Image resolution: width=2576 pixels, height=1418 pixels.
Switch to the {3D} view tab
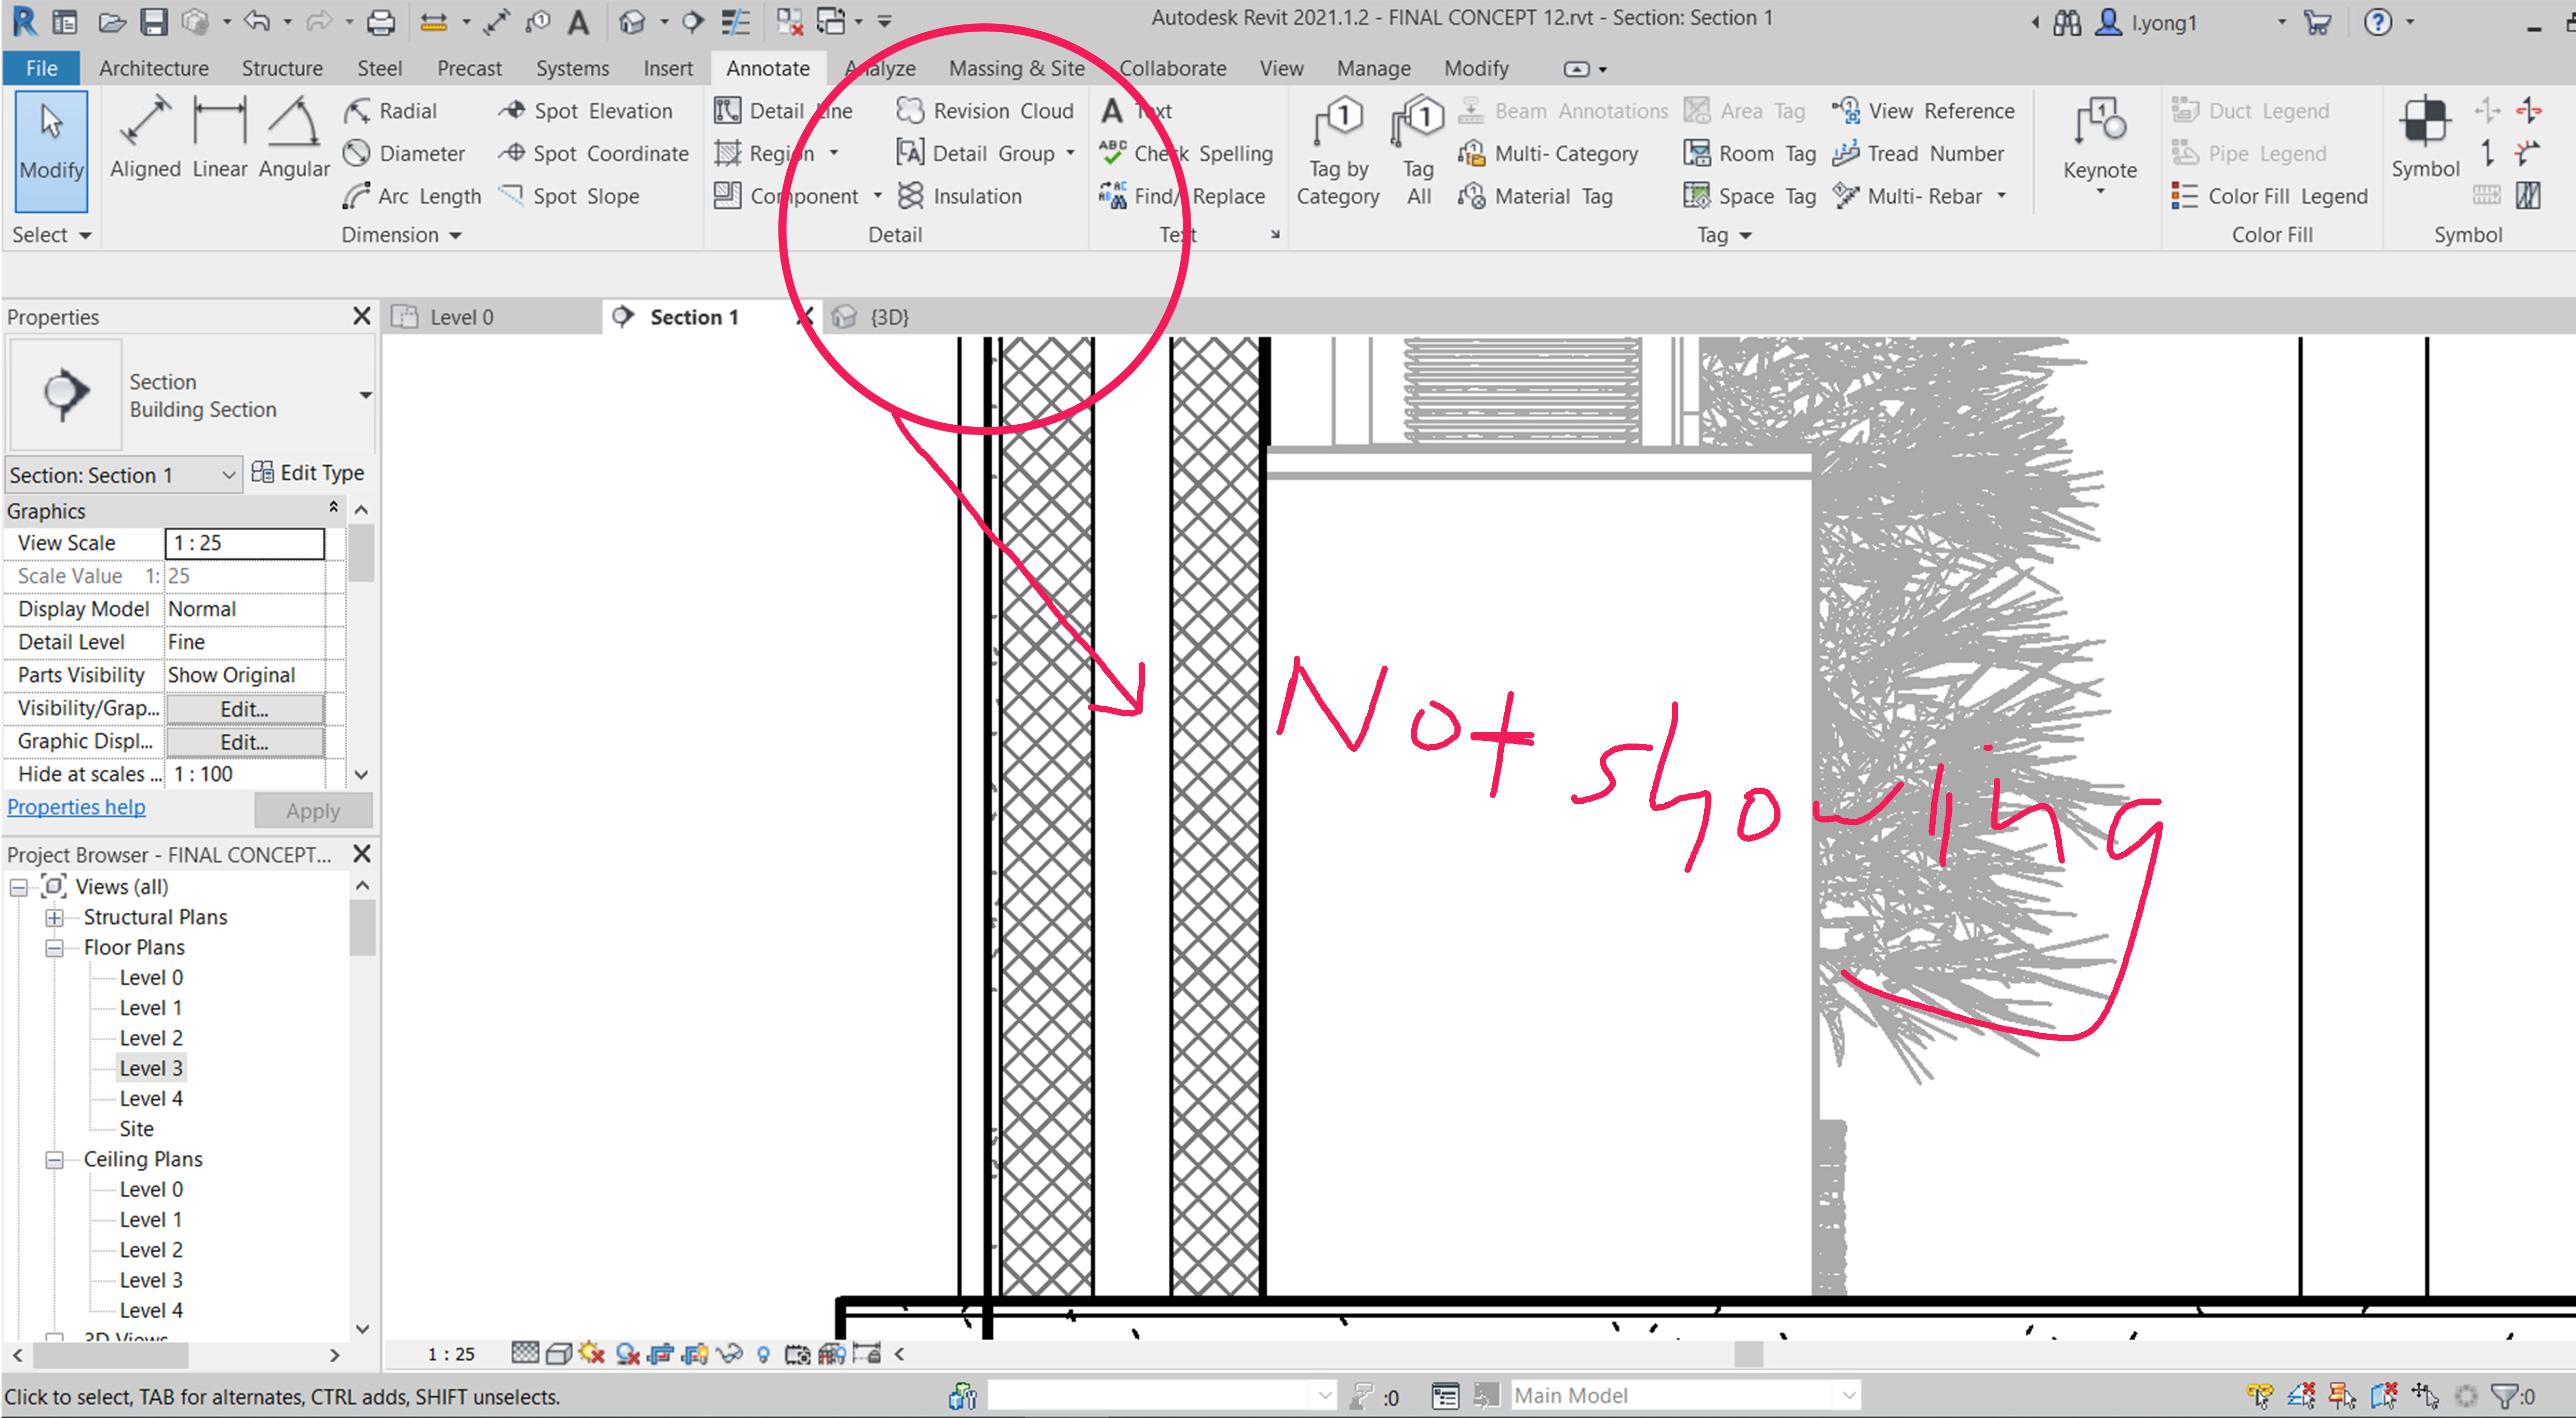tap(889, 317)
